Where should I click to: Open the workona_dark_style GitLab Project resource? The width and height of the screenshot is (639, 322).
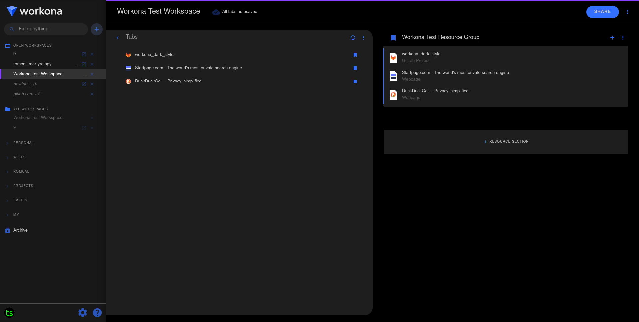(506, 58)
